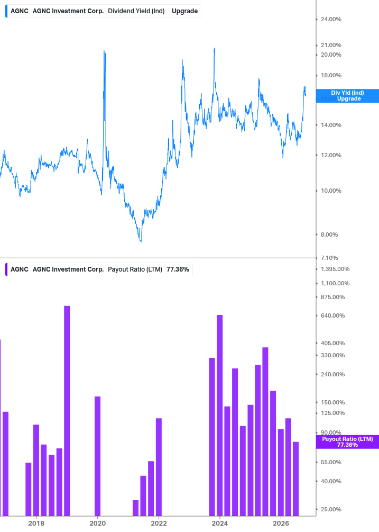Click 'AGNC Investment Corp.' in the bottom legend

[68, 269]
